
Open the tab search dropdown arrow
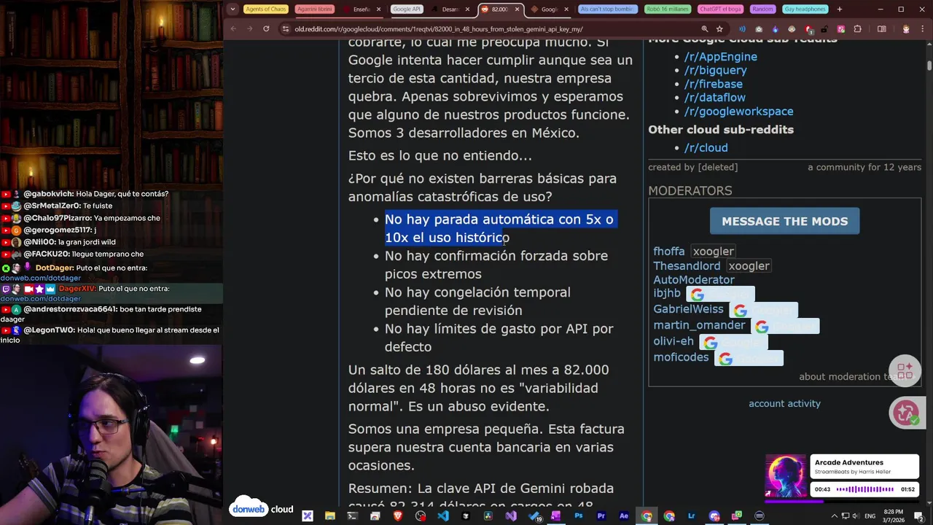233,9
